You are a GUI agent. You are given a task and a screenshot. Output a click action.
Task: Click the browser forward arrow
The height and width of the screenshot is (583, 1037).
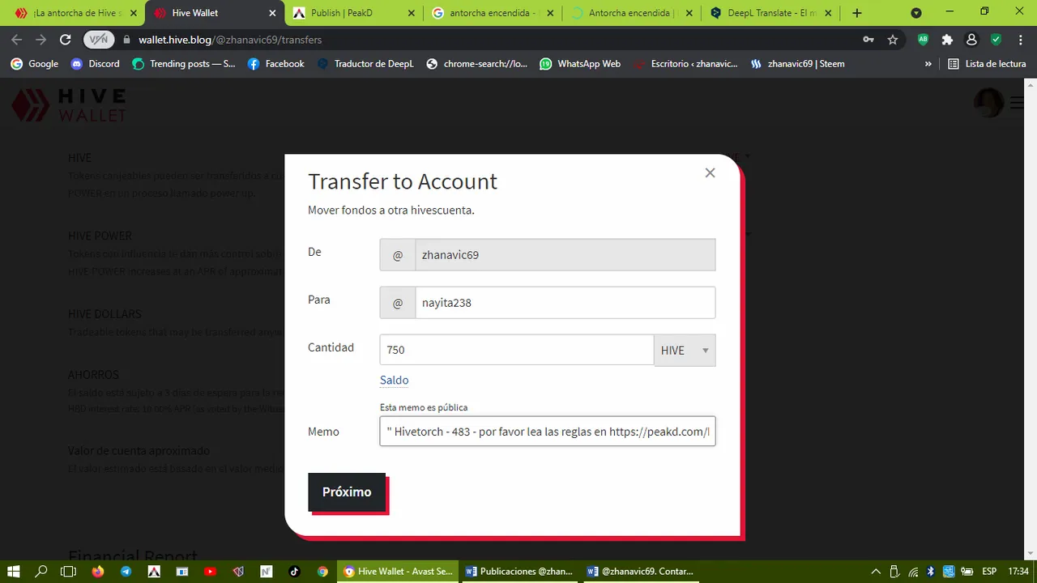(41, 40)
